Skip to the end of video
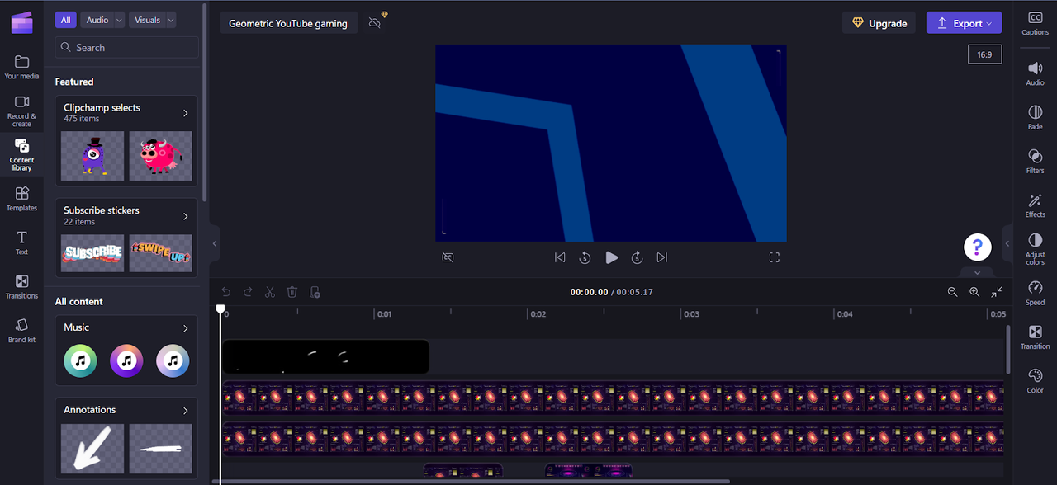 tap(662, 257)
